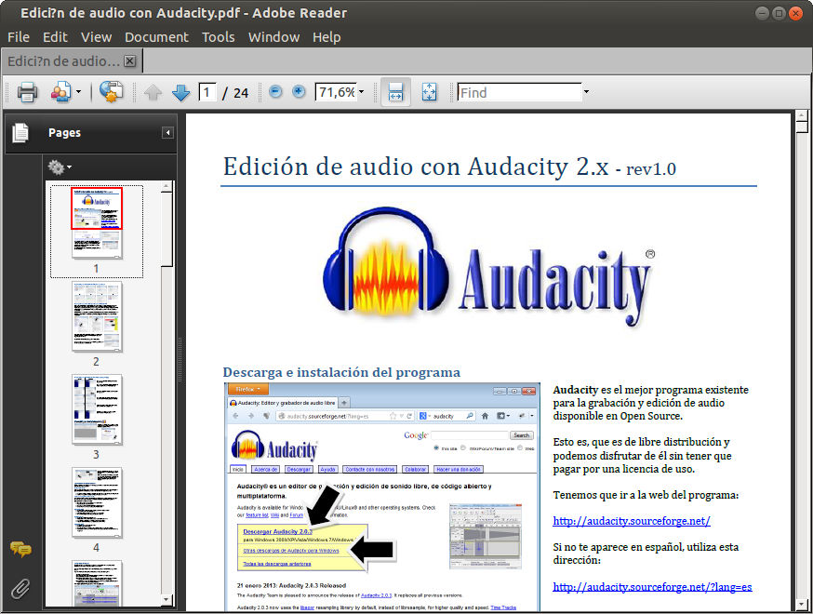Collapse the Pages navigation panel
Screen dimensions: 813x614
[x=167, y=133]
